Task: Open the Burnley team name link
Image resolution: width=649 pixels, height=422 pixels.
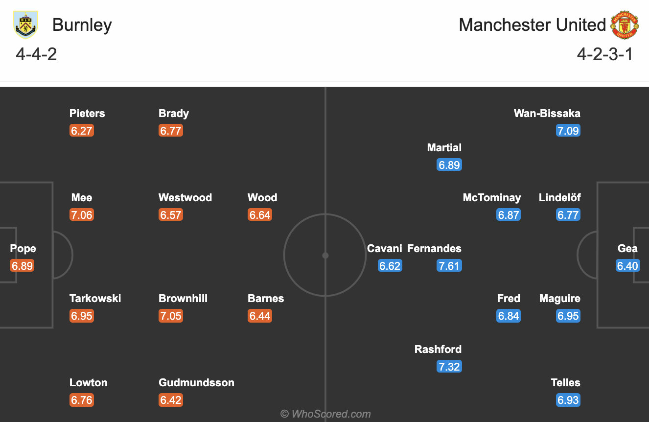Action: (x=82, y=25)
